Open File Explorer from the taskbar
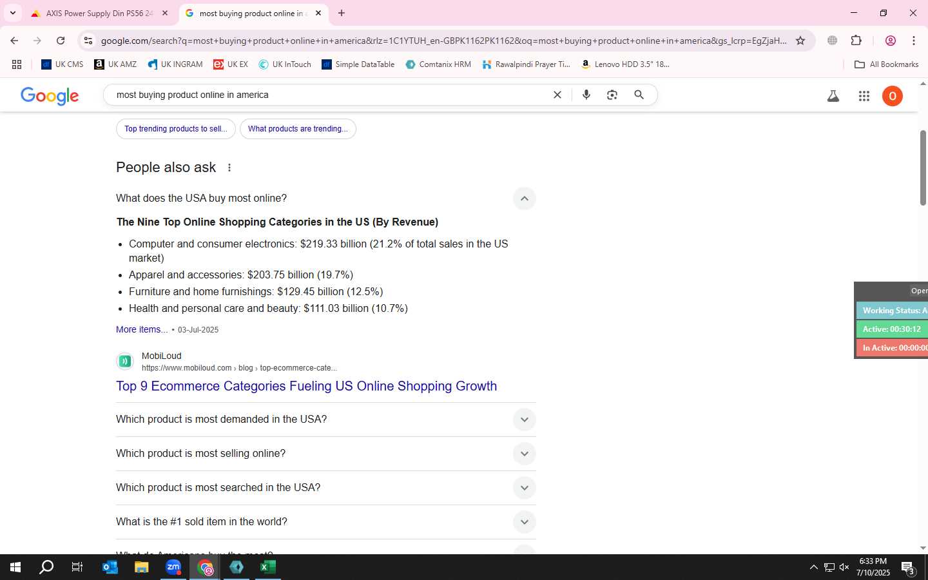928x580 pixels. pyautogui.click(x=142, y=567)
